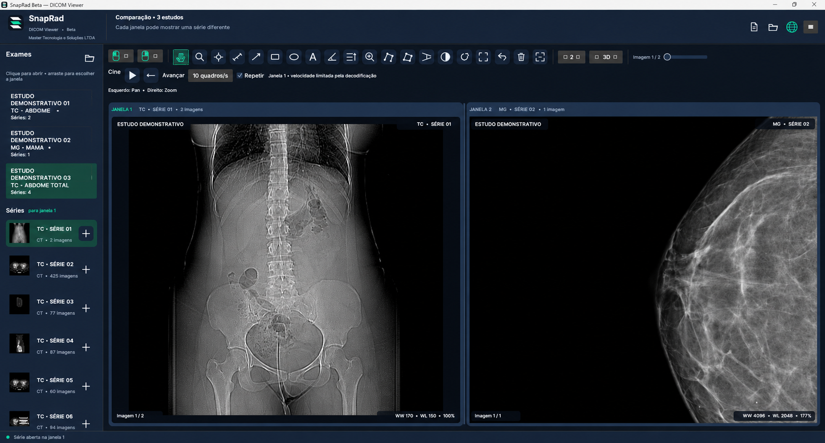
Task: Add TC Série 05 with plus button
Action: pyautogui.click(x=86, y=387)
